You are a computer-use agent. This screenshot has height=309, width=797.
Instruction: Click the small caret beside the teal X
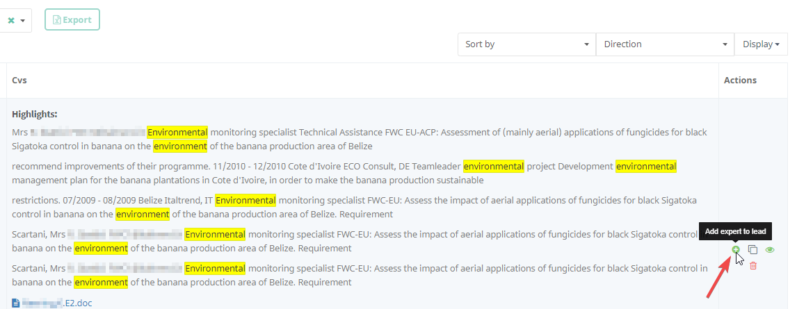click(x=23, y=20)
